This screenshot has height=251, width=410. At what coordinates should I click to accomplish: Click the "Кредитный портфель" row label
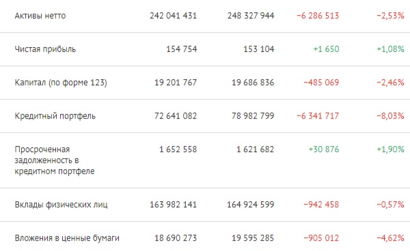pyautogui.click(x=55, y=116)
